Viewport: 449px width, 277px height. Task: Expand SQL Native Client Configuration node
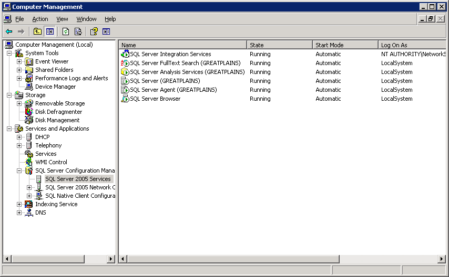29,196
